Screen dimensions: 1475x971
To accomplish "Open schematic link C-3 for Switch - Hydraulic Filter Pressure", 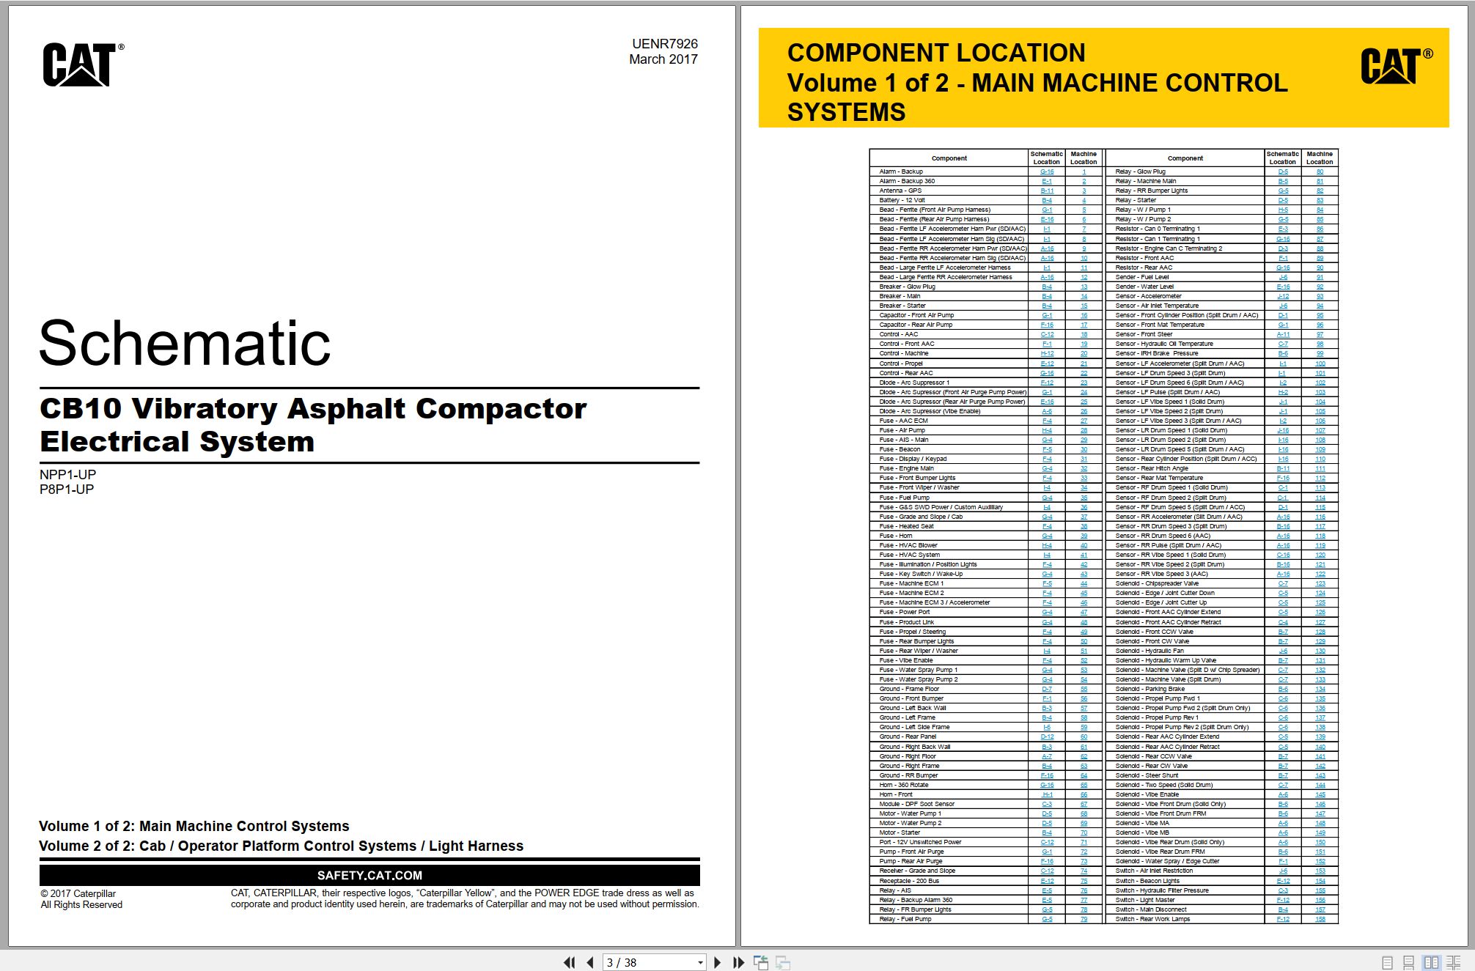I will point(1283,890).
